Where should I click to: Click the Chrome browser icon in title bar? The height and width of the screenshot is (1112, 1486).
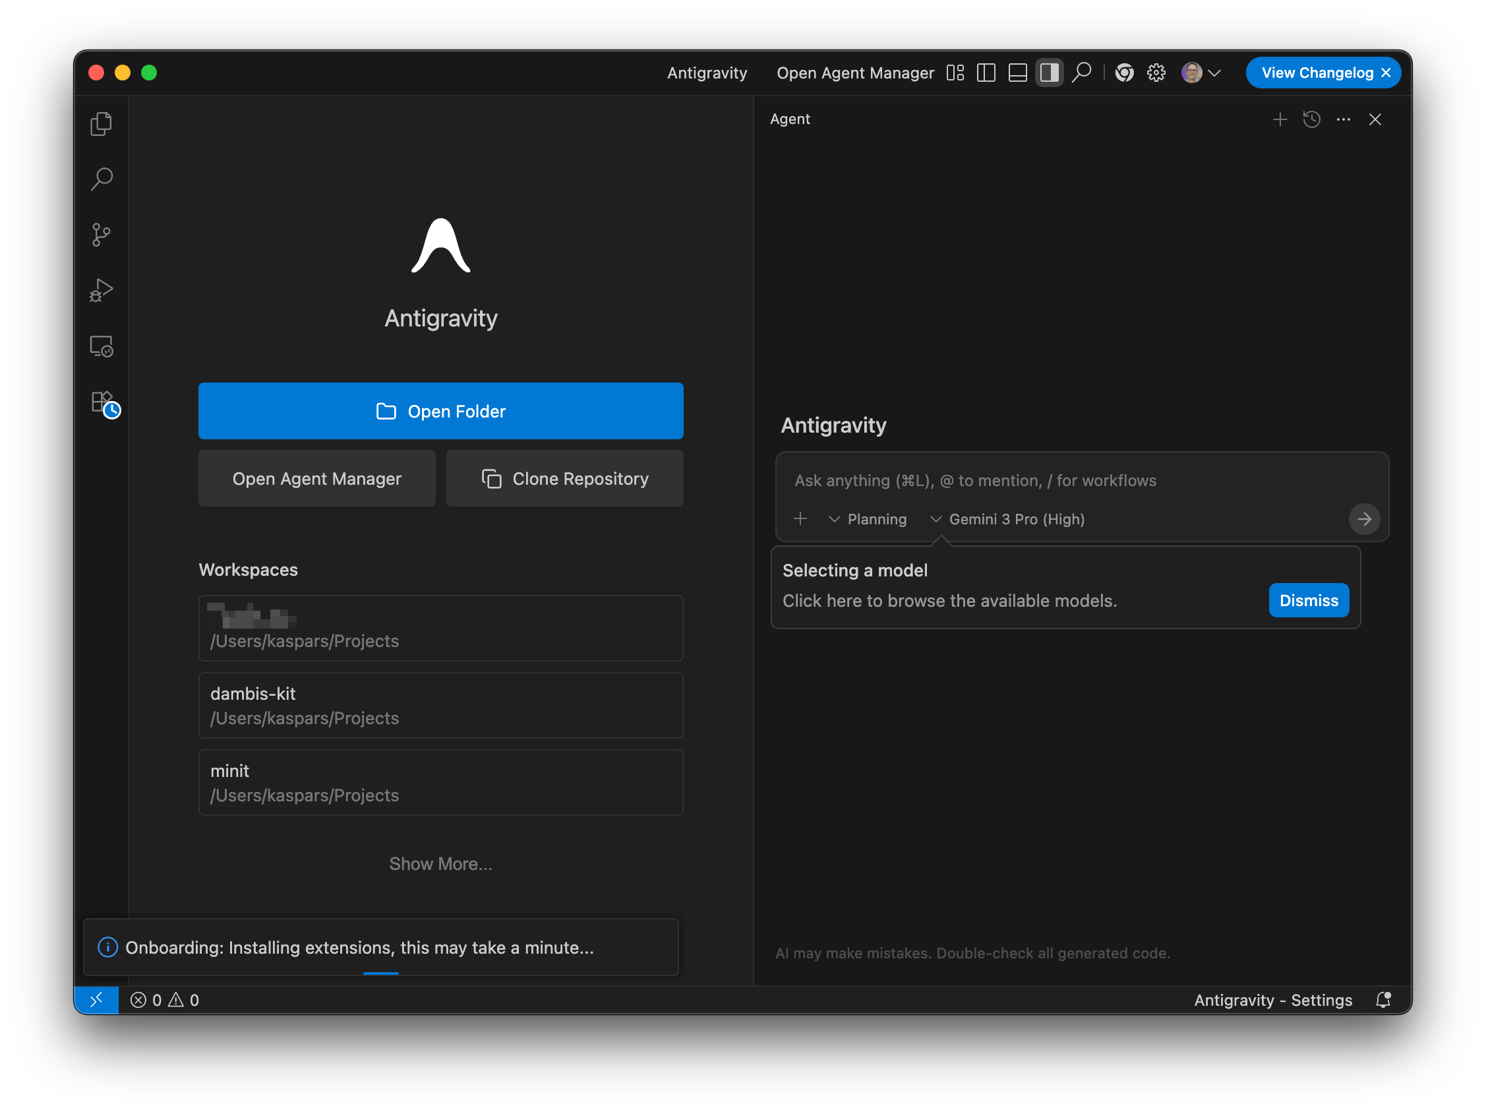(x=1124, y=73)
